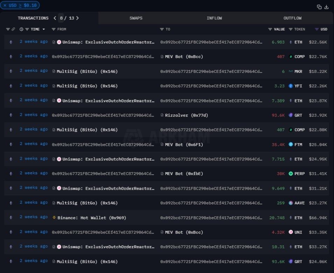Open recipient address on the Binance row

[x=211, y=218]
